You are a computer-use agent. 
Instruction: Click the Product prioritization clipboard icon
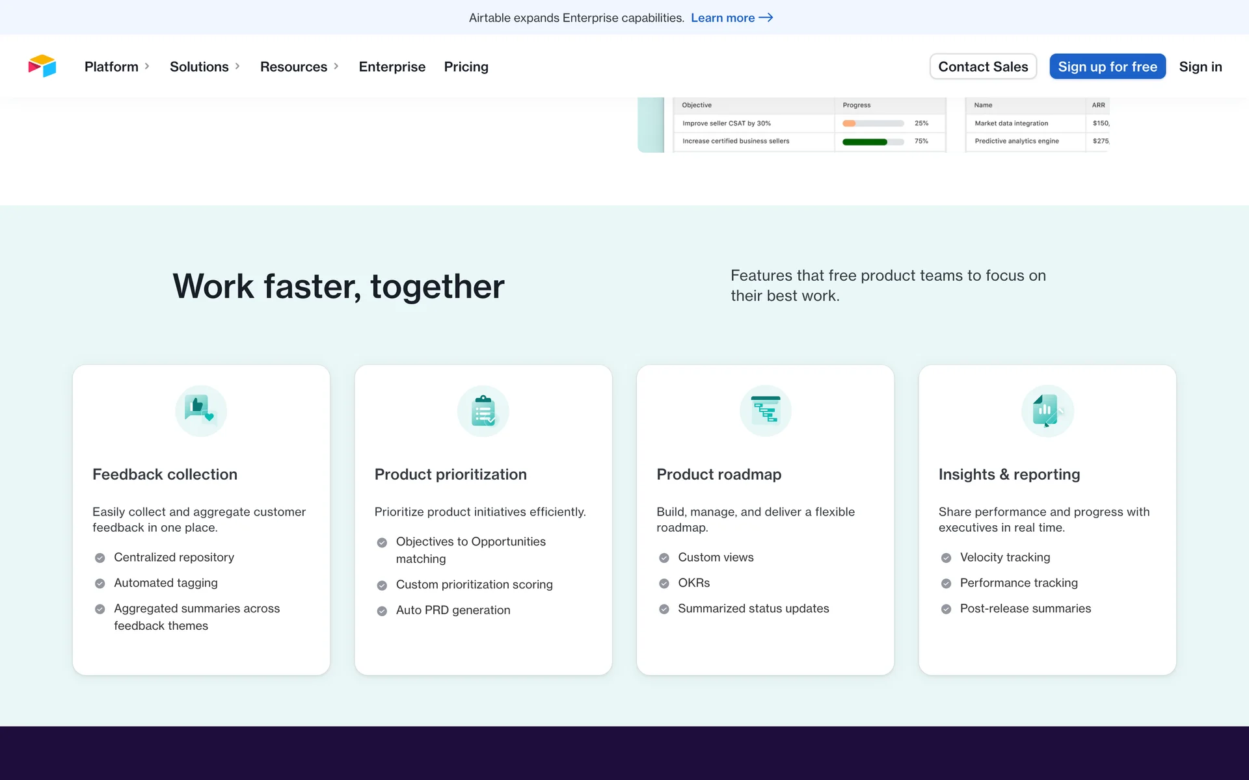[x=483, y=411]
